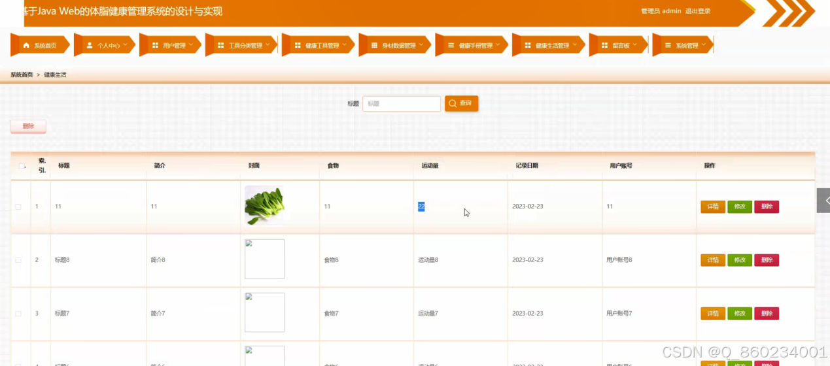Click the 用户账号8 cell

(x=619, y=260)
